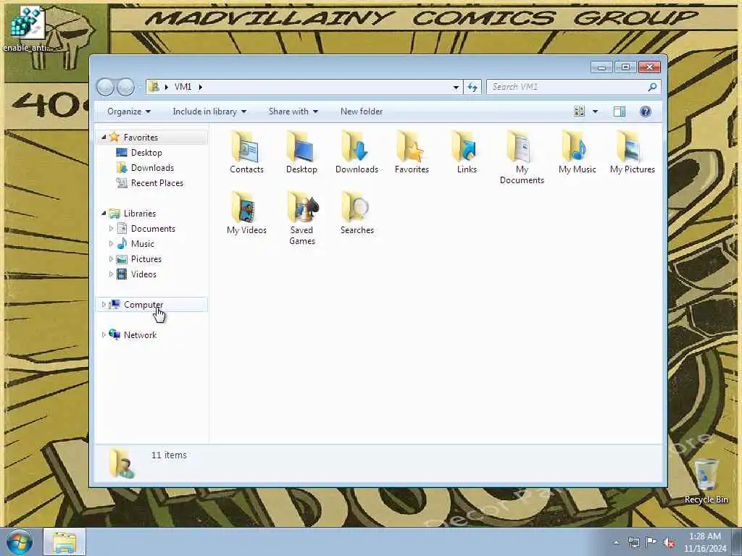Click the arrow after VM1 in address bar

click(x=201, y=87)
